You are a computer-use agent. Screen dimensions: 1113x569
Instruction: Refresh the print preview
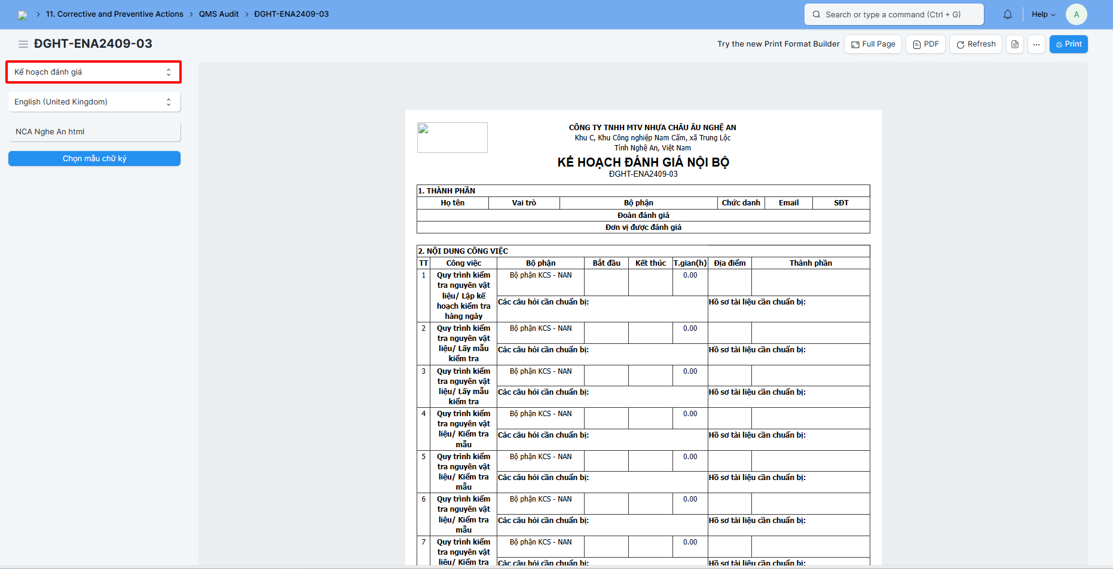tap(976, 44)
